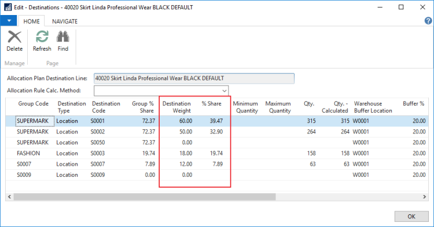Image resolution: width=434 pixels, height=227 pixels.
Task: Click % Share value 32.90
Action: click(216, 132)
